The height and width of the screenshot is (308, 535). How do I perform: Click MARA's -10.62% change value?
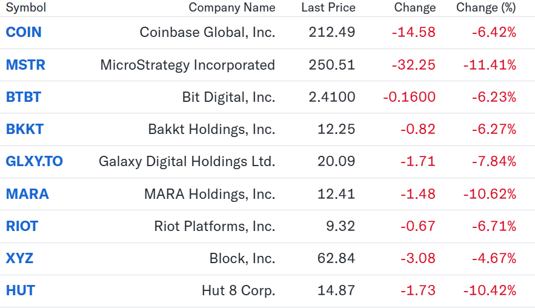coord(490,194)
